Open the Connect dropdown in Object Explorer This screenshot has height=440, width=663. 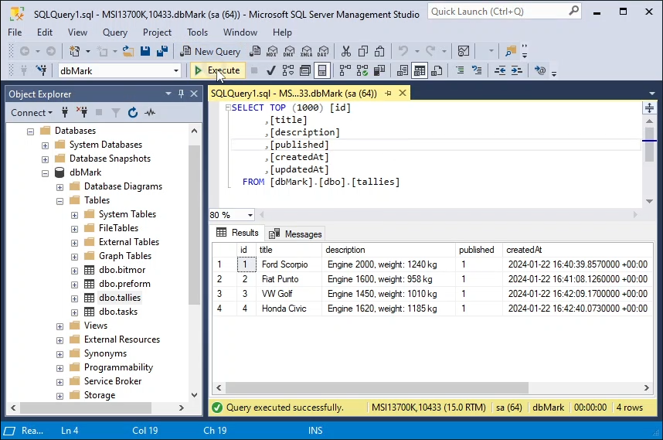click(x=32, y=113)
